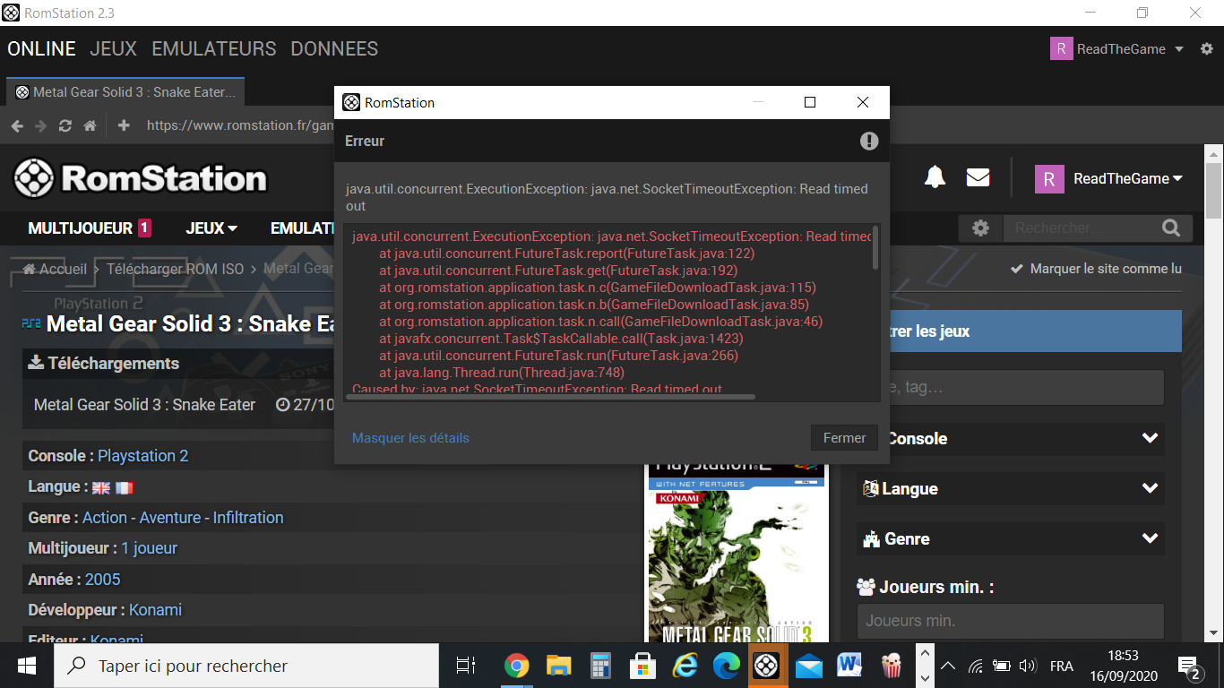Click the error dialog exclamation icon
The height and width of the screenshot is (688, 1224).
869,141
